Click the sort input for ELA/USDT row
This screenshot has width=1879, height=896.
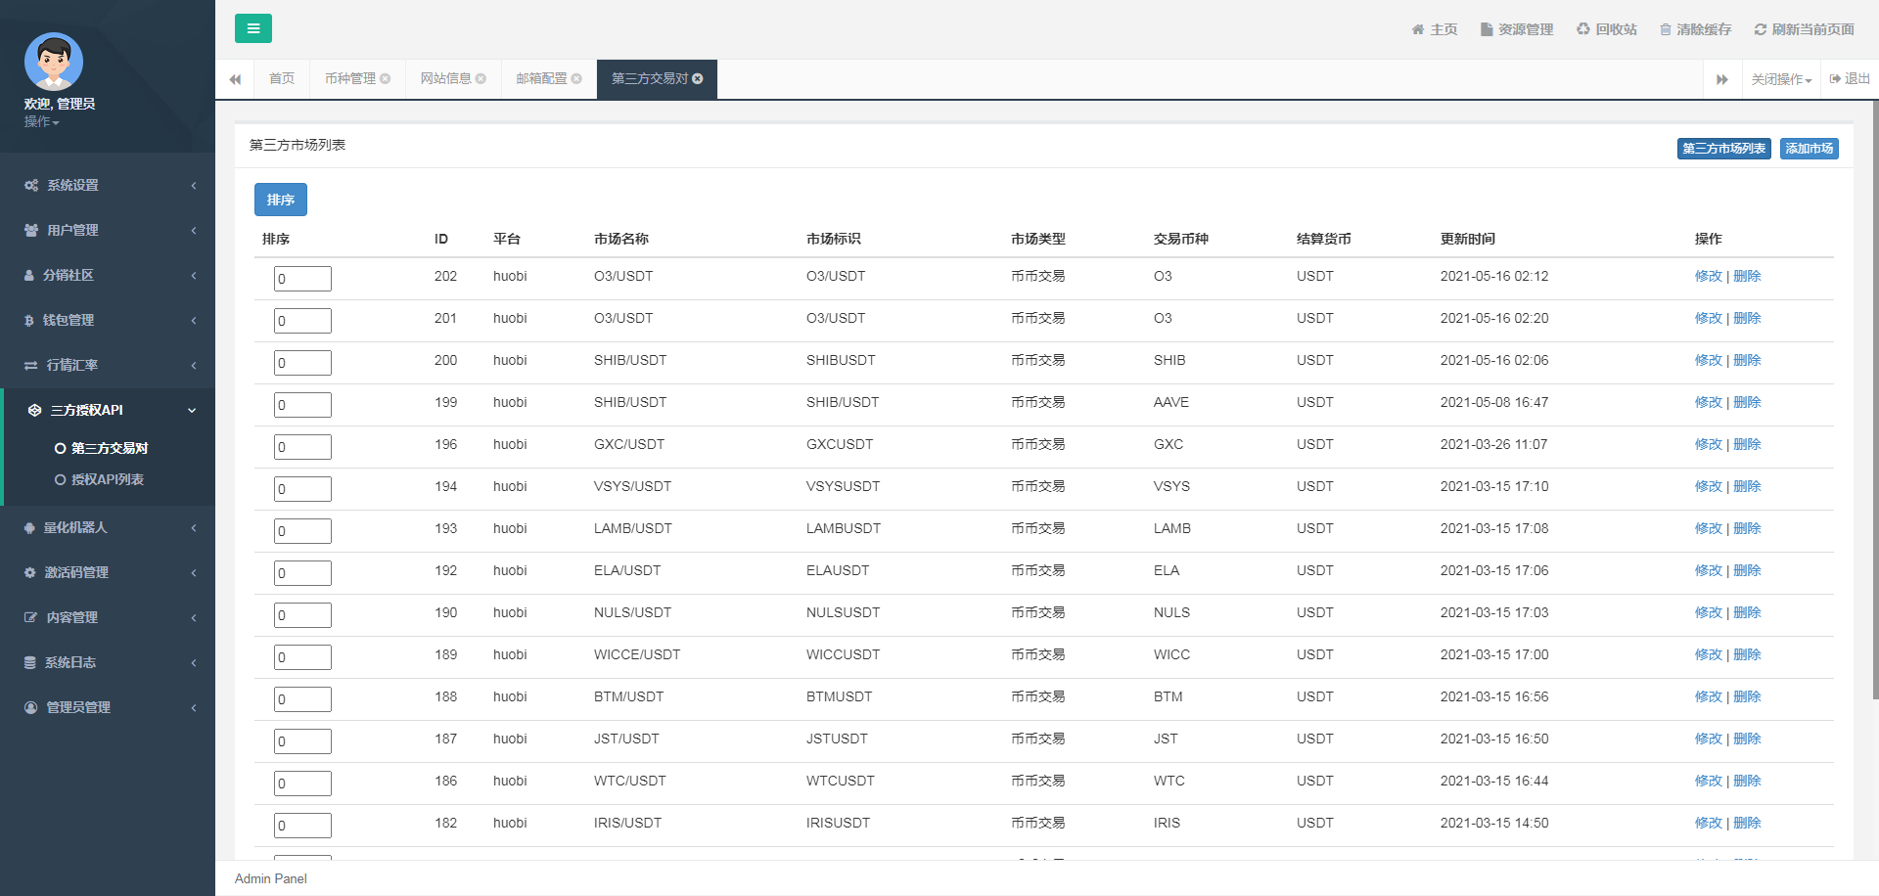302,573
